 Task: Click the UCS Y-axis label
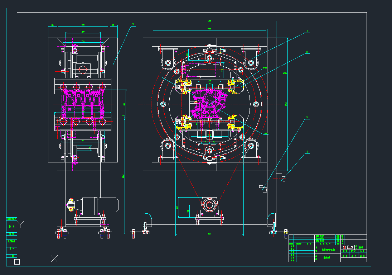pyautogui.click(x=21, y=224)
